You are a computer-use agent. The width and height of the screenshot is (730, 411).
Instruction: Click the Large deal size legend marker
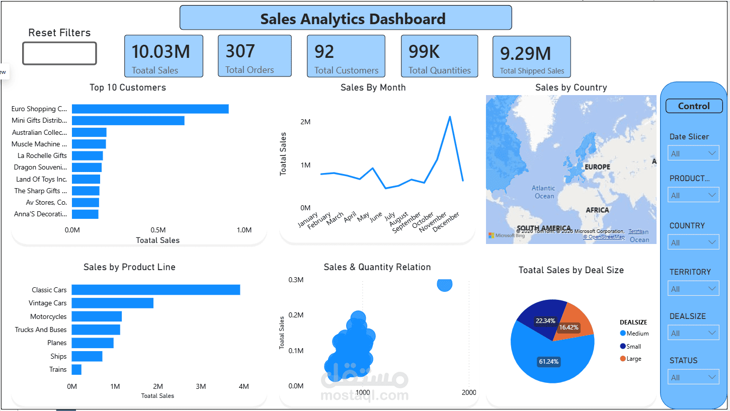(x=623, y=359)
